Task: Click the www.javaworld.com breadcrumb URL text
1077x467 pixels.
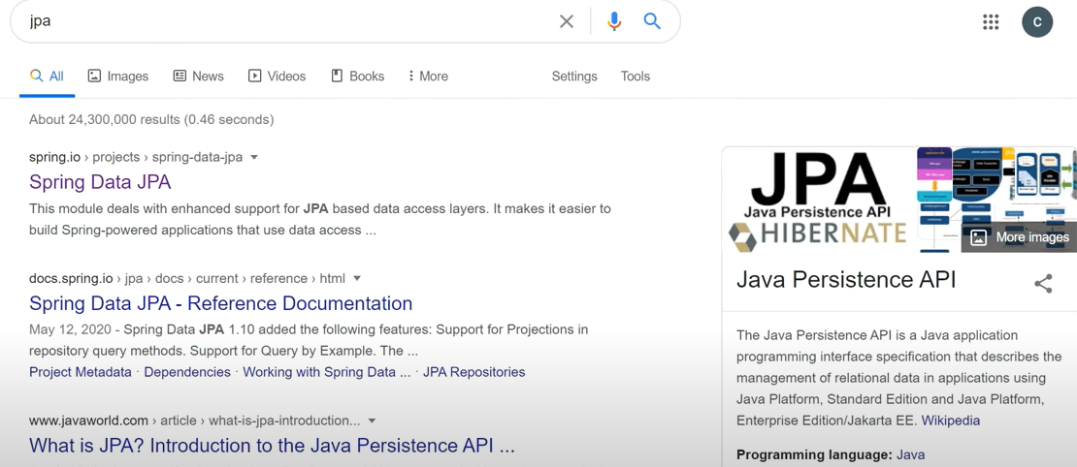Action: [x=194, y=420]
